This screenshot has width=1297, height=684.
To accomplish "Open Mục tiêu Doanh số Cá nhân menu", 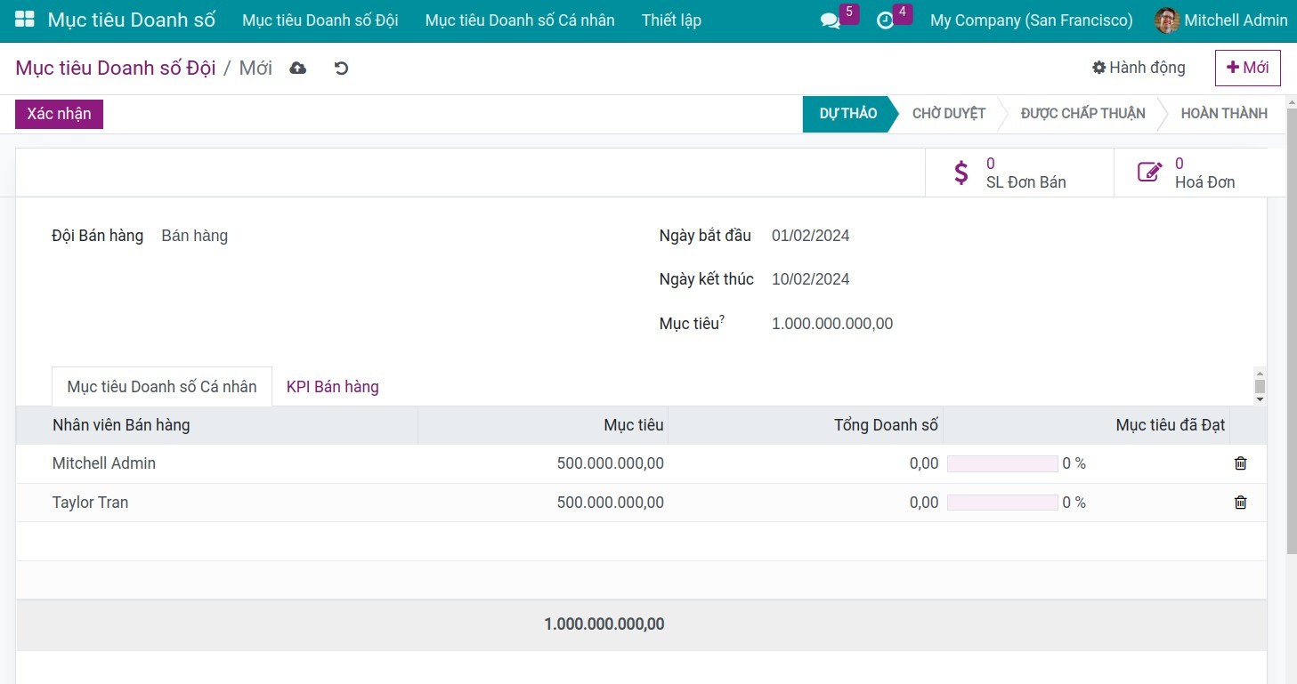I will click(520, 20).
